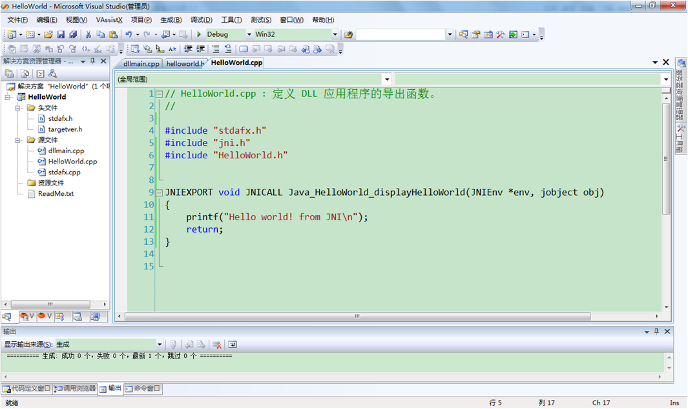The image size is (688, 409).
Task: Open the VAssistX menu
Action: tap(109, 20)
